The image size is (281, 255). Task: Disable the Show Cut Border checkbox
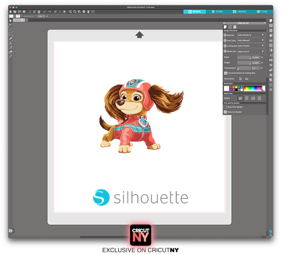225,112
